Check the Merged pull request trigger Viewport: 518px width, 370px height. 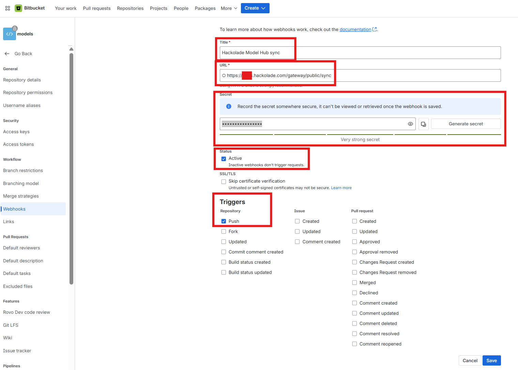click(x=354, y=282)
